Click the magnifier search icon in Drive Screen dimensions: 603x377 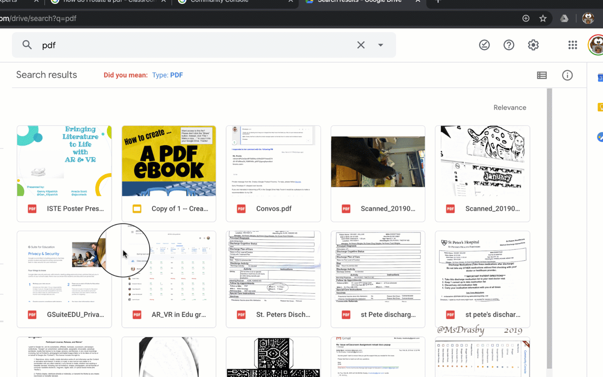coord(27,45)
